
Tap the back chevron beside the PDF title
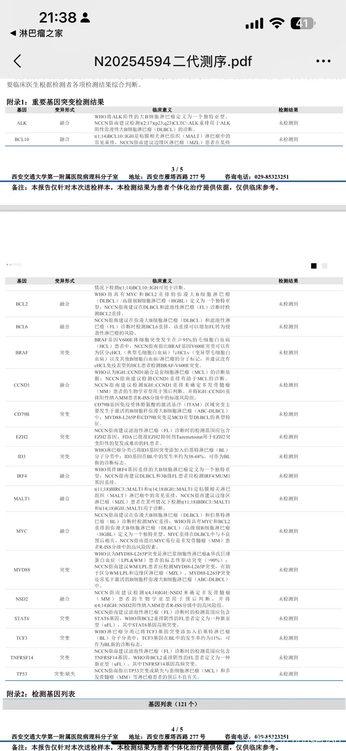click(18, 61)
